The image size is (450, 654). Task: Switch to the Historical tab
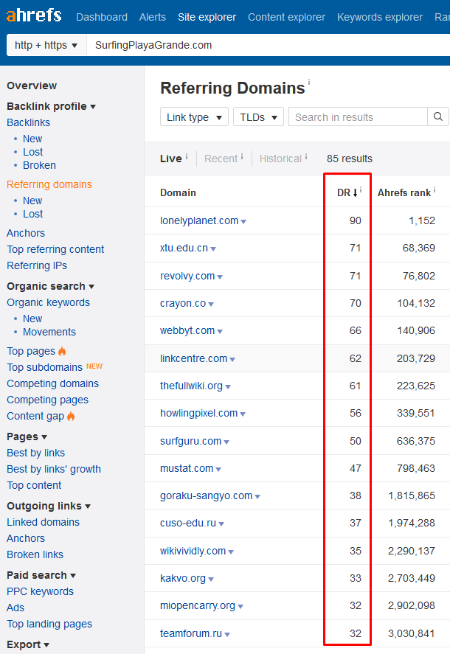click(x=280, y=159)
